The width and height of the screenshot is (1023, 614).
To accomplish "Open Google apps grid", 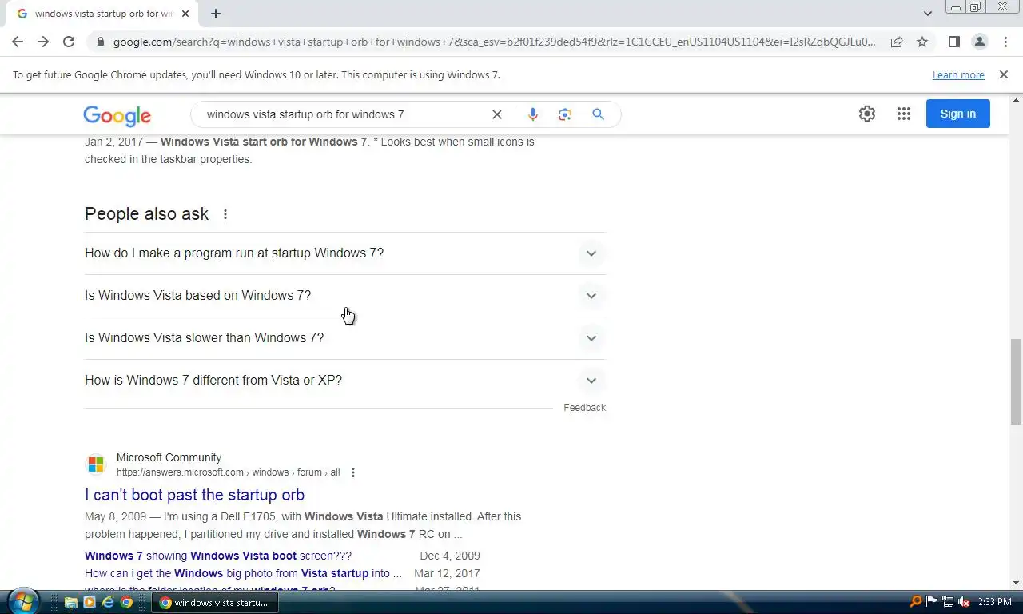I will (904, 114).
